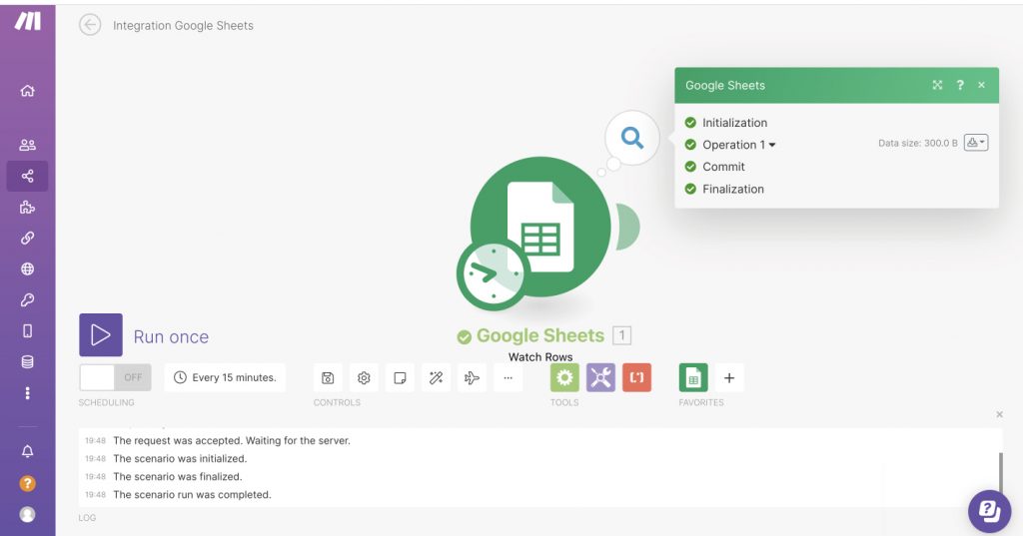Click the Google Sheets module label

[x=540, y=335]
